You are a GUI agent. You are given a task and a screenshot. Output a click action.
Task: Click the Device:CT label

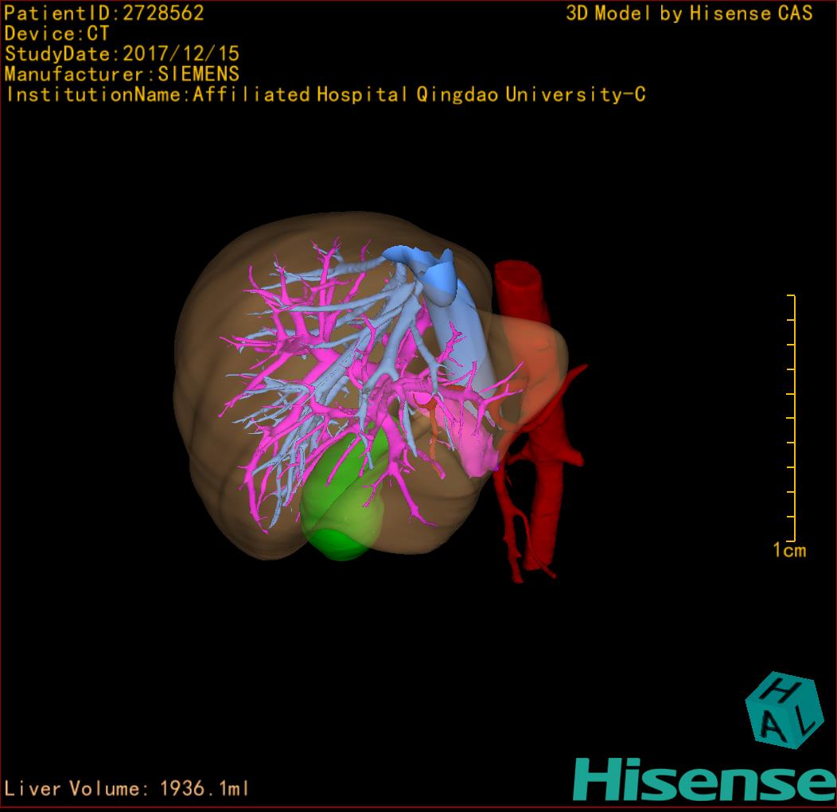[56, 33]
